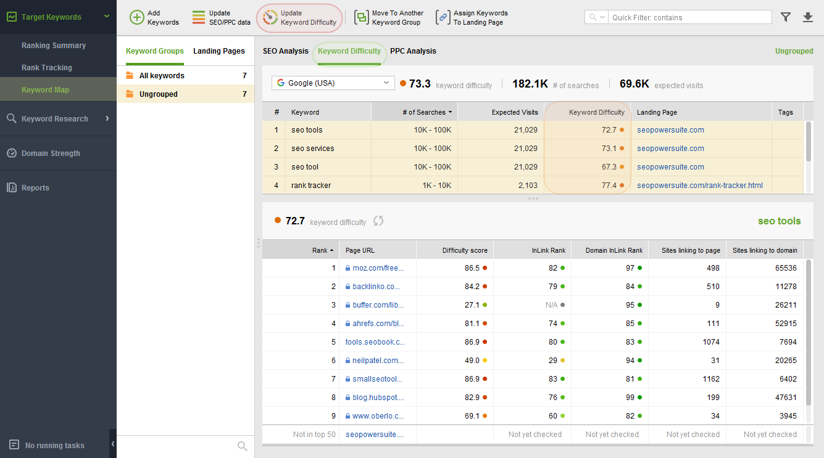Open seopowersuite.com/rank-tracker.html landing page link
The height and width of the screenshot is (458, 824).
700,186
